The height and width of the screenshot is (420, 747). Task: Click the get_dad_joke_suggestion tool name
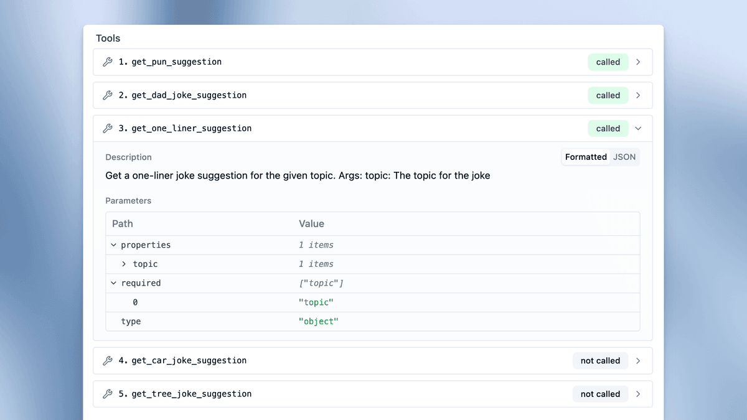point(189,95)
